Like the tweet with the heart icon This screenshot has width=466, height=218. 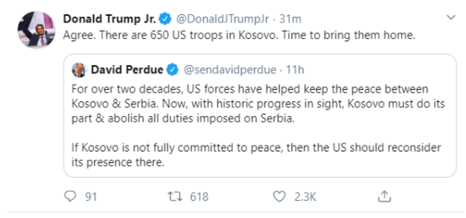point(279,197)
